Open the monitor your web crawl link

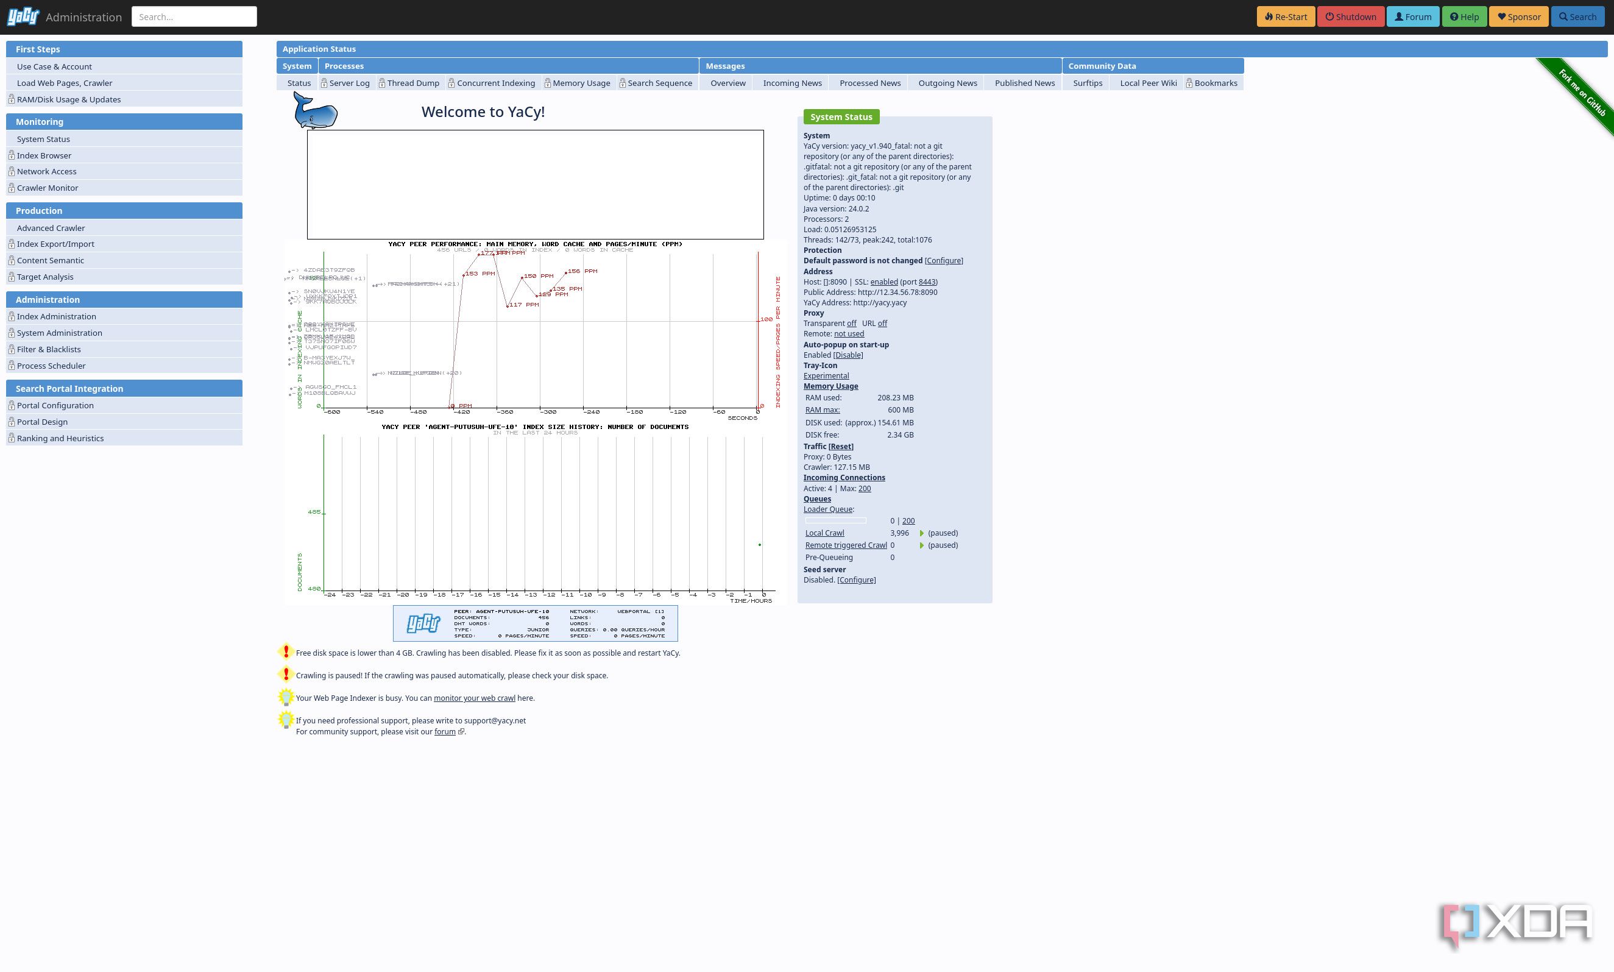(474, 698)
